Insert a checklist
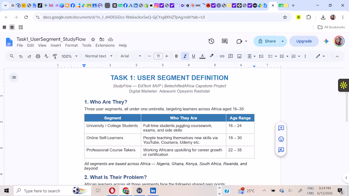349x196 pixels. (x=270, y=56)
